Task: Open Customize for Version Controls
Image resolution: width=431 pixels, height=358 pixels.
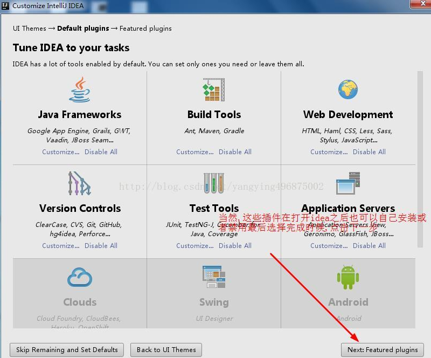Action: [61, 246]
